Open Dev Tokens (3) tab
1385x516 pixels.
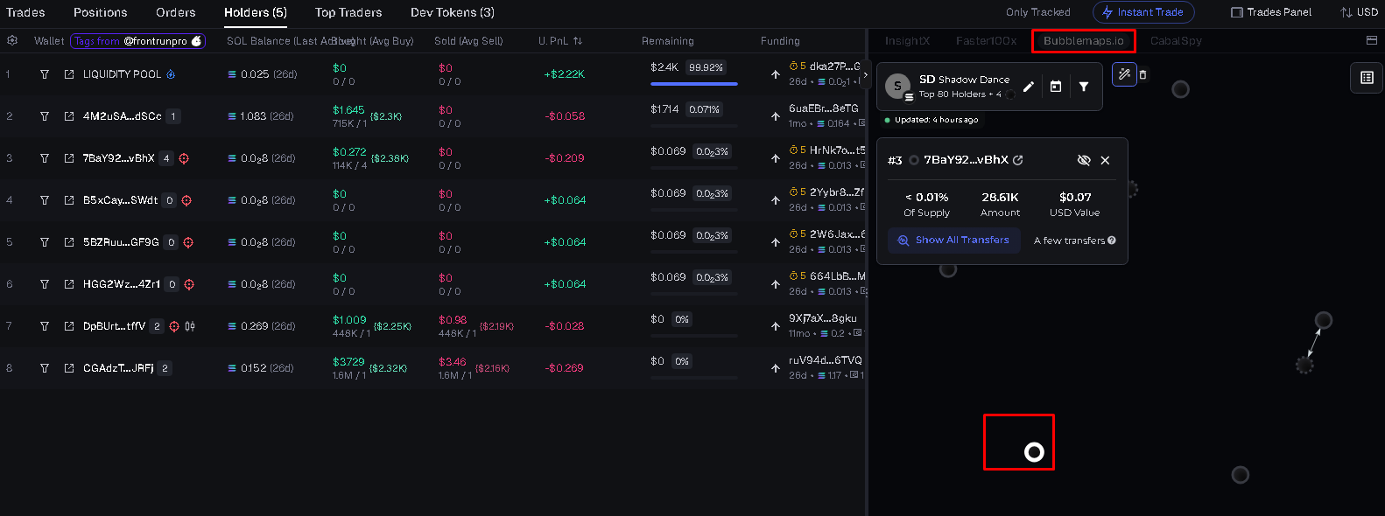453,12
